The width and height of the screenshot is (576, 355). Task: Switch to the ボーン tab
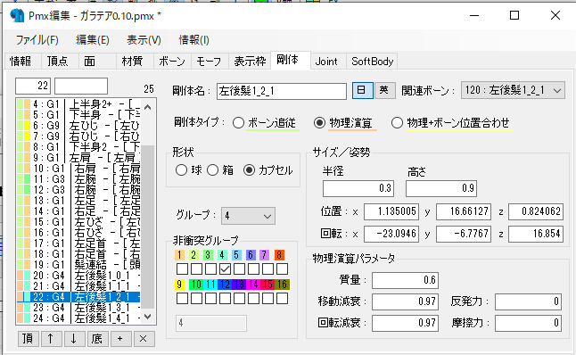pyautogui.click(x=172, y=61)
